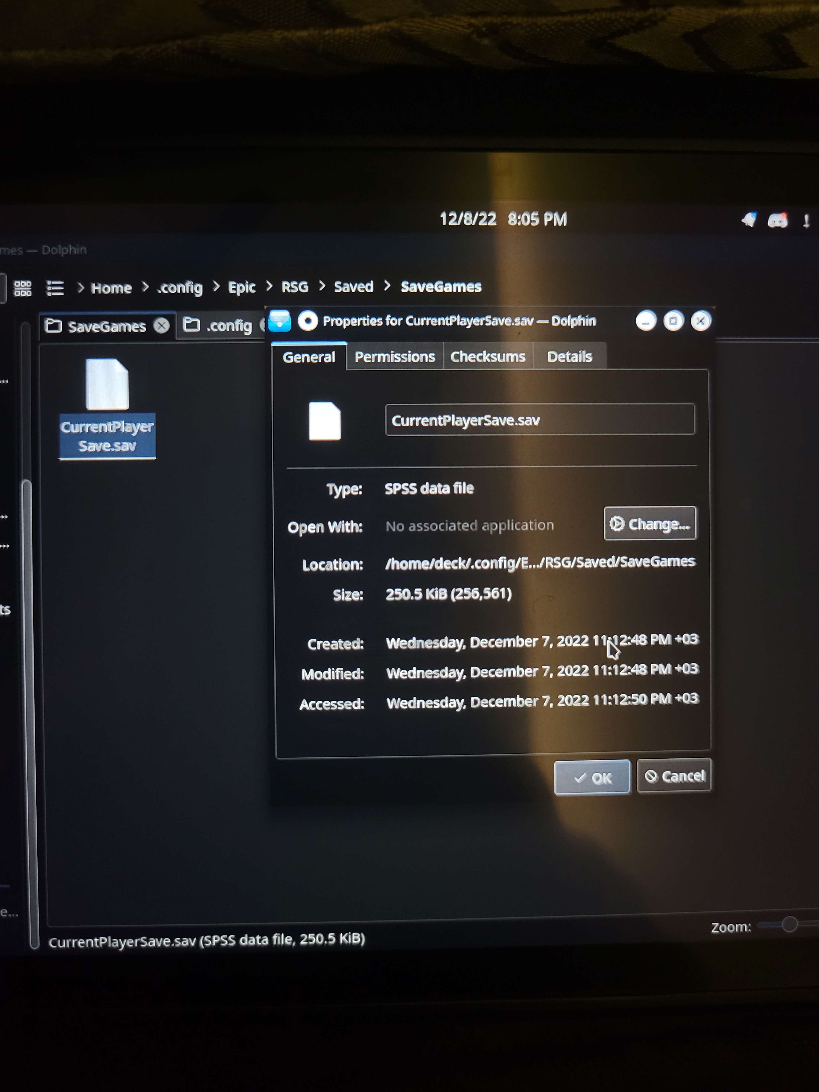Open Discord tray icon
This screenshot has height=1092, width=819.
point(778,220)
